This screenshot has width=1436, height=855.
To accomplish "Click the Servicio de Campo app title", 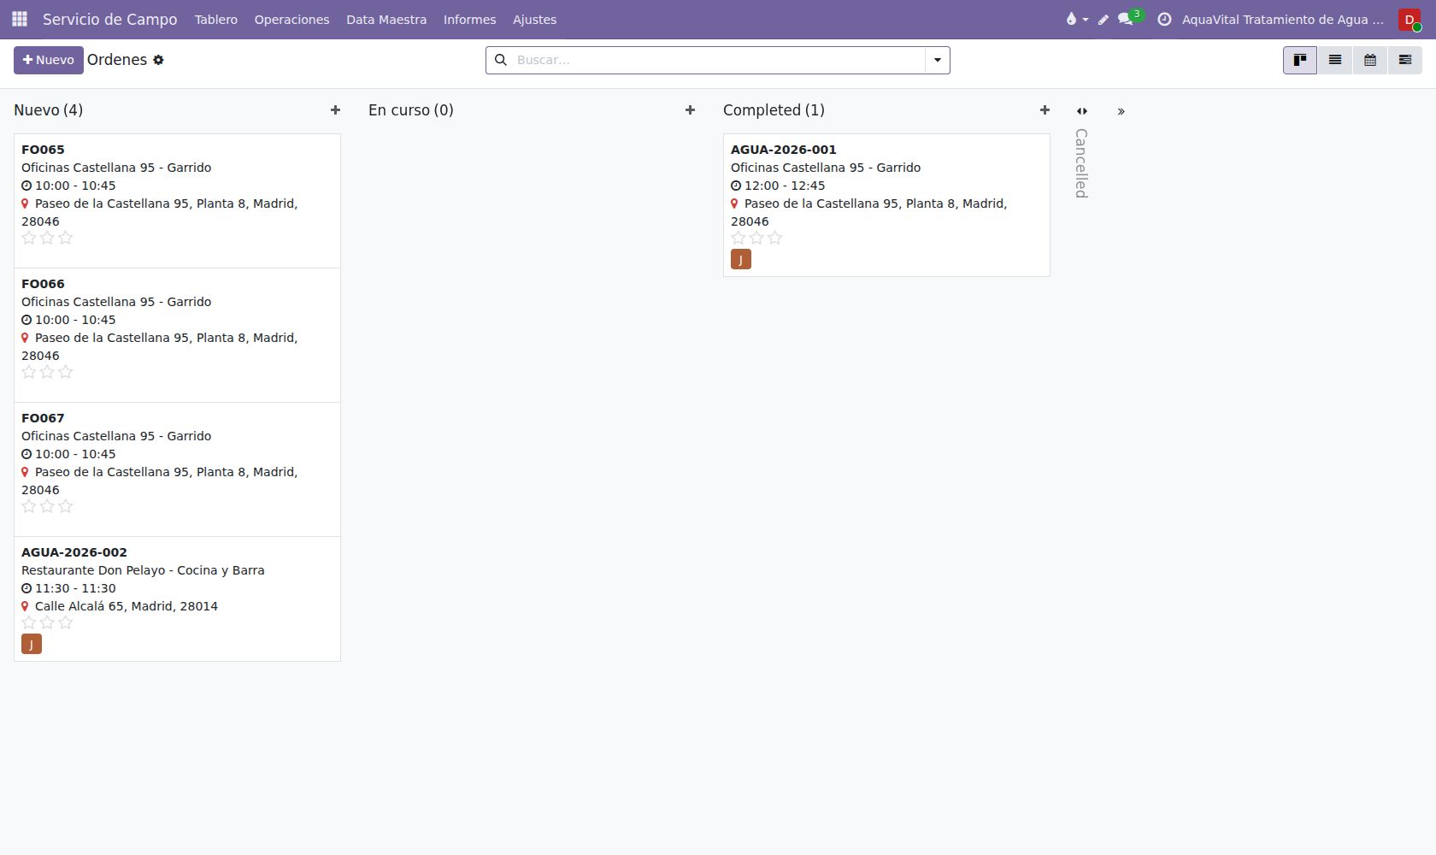I will pyautogui.click(x=110, y=20).
